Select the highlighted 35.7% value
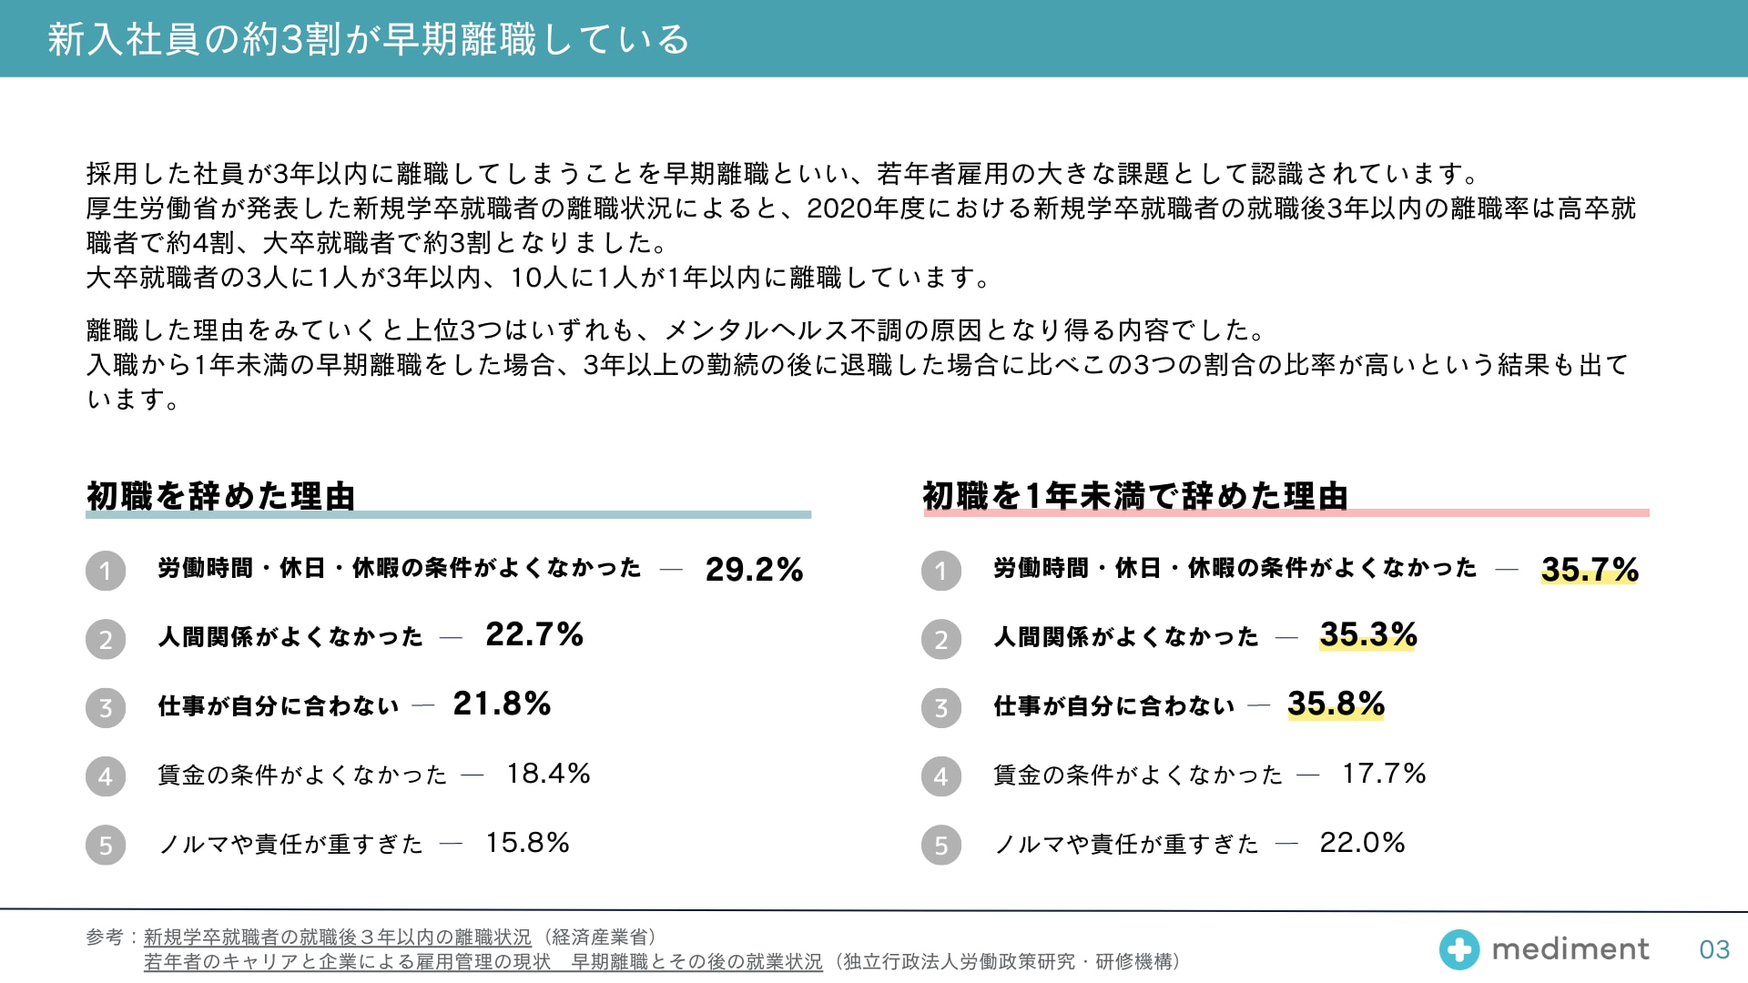The image size is (1748, 983). [1590, 570]
